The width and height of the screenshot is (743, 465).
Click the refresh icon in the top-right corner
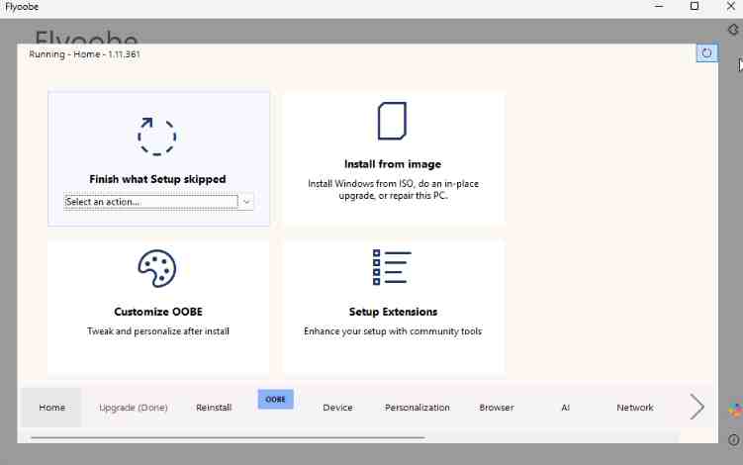click(x=706, y=52)
